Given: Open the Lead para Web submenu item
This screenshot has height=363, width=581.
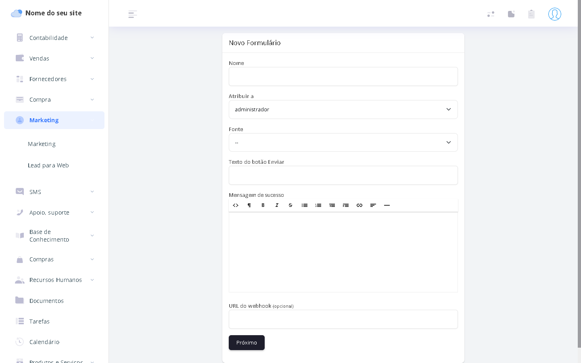Looking at the screenshot, I should pos(48,165).
